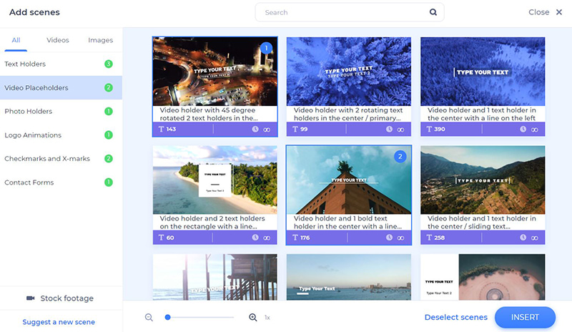Toggle selection badge 1 on the night city scene

point(266,48)
